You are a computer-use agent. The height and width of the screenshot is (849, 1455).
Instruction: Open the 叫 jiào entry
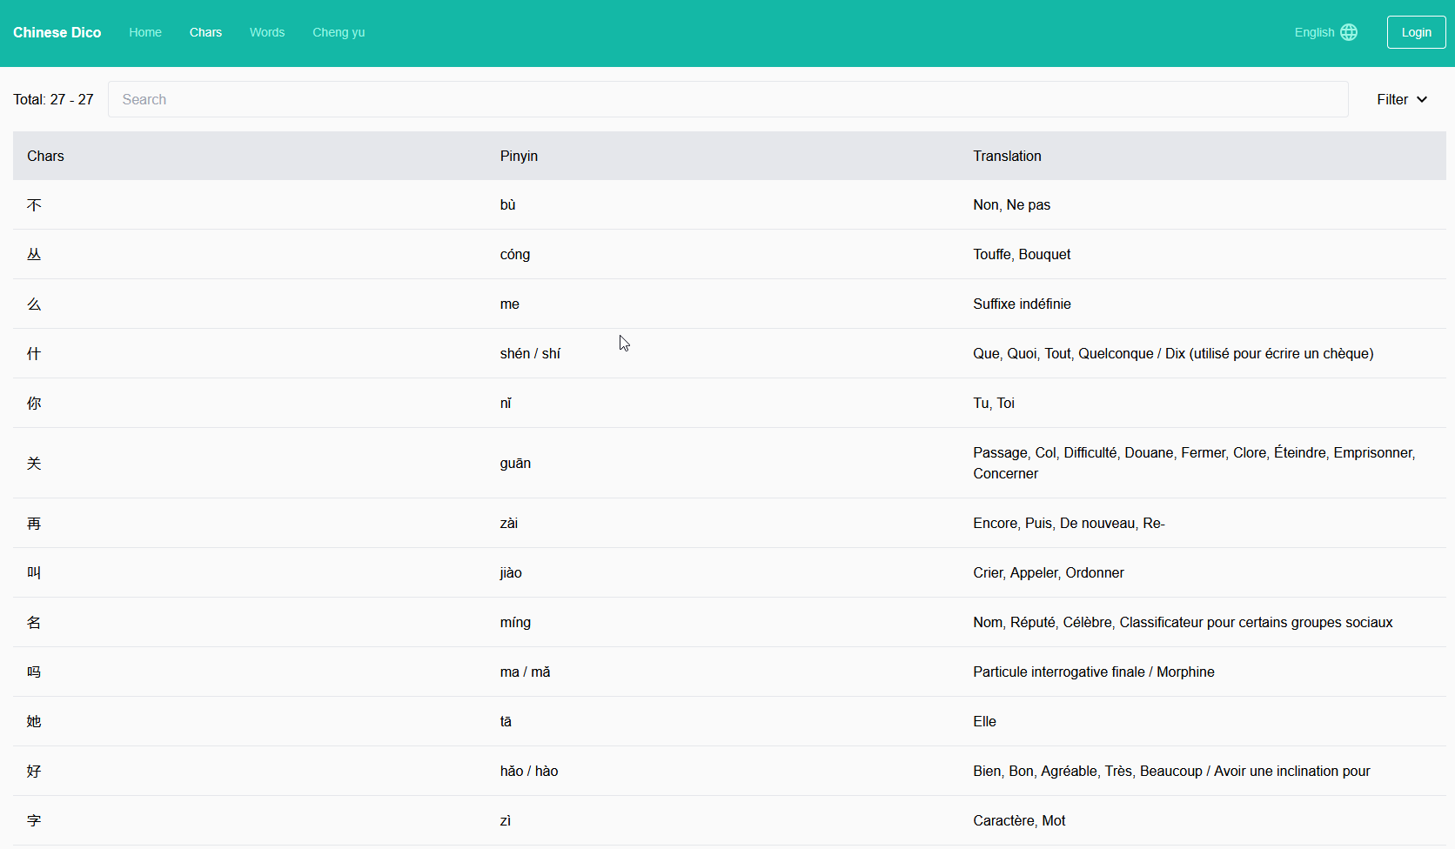511,572
